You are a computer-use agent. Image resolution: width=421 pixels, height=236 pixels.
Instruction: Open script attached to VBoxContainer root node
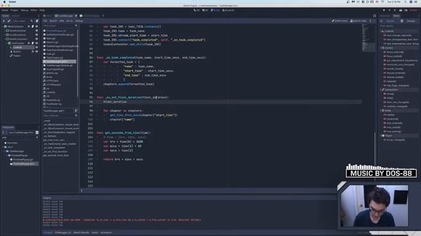[x=33, y=26]
